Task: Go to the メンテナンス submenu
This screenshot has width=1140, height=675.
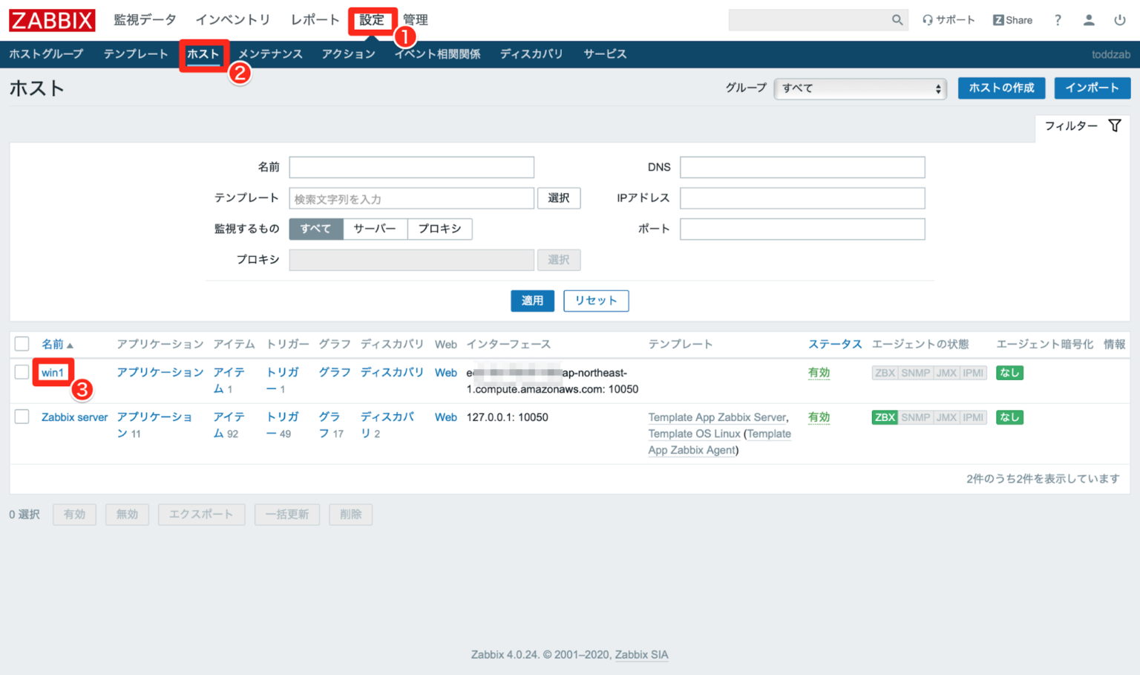Action: 270,54
